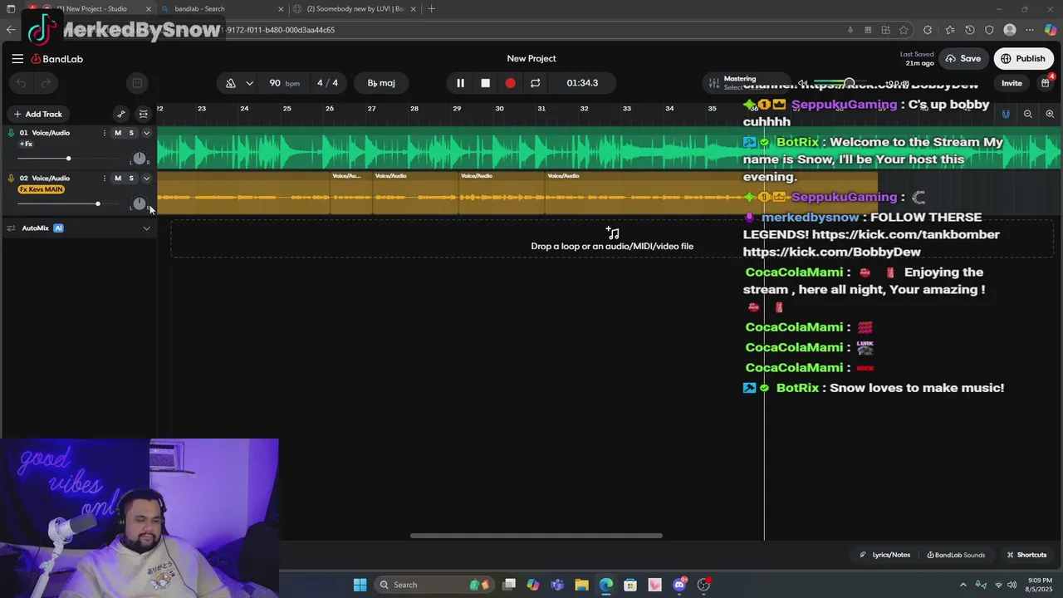Viewport: 1063px width, 598px height.
Task: Open browser history icon
Action: pyautogui.click(x=970, y=30)
